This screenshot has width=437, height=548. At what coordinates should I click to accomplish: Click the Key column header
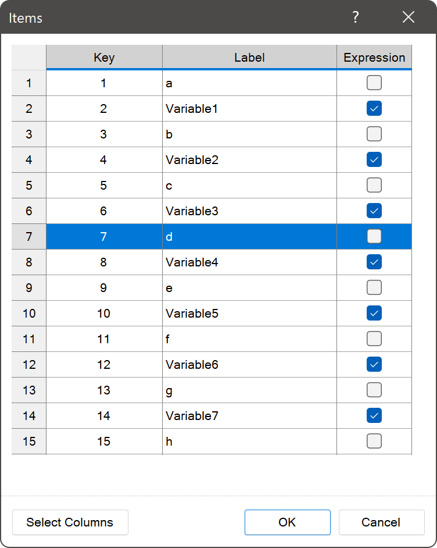[x=104, y=58]
